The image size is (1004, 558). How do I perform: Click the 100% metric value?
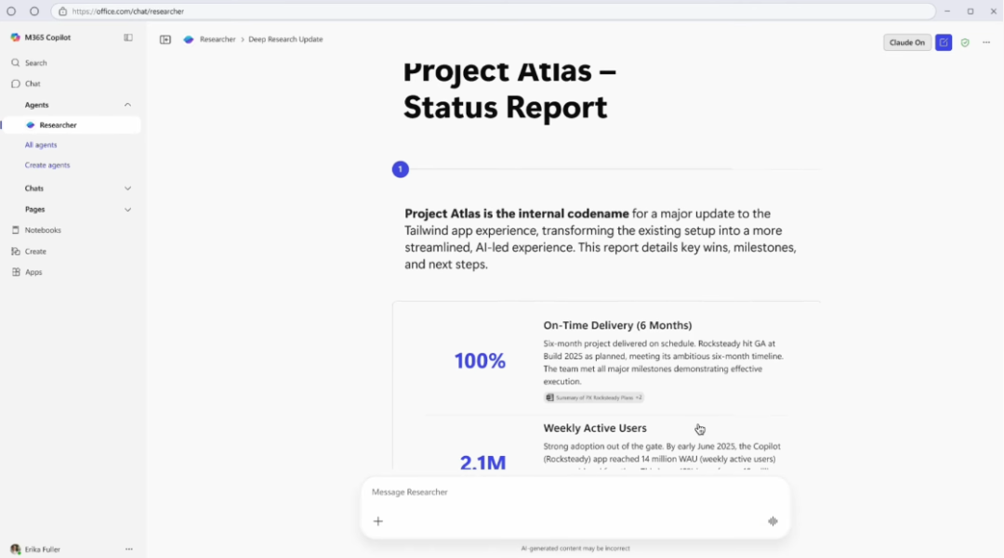[481, 361]
